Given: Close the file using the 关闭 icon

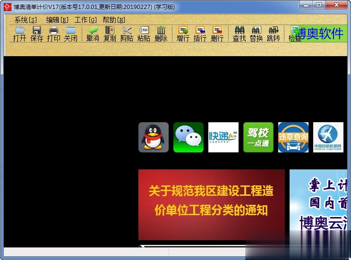Looking at the screenshot, I should click(71, 34).
